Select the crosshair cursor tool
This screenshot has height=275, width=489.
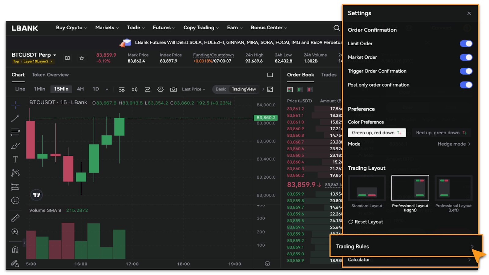click(x=15, y=105)
